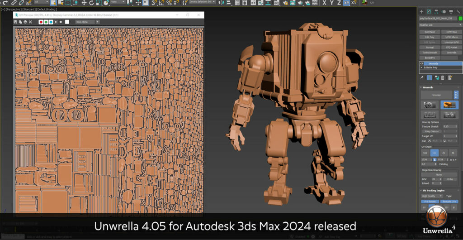Screen dimensions: 463x240
Task: Open Select by Name list icon
Action: coord(61,3)
